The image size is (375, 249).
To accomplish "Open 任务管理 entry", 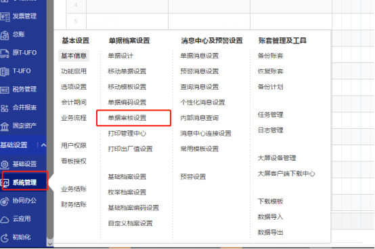I will coord(270,115).
